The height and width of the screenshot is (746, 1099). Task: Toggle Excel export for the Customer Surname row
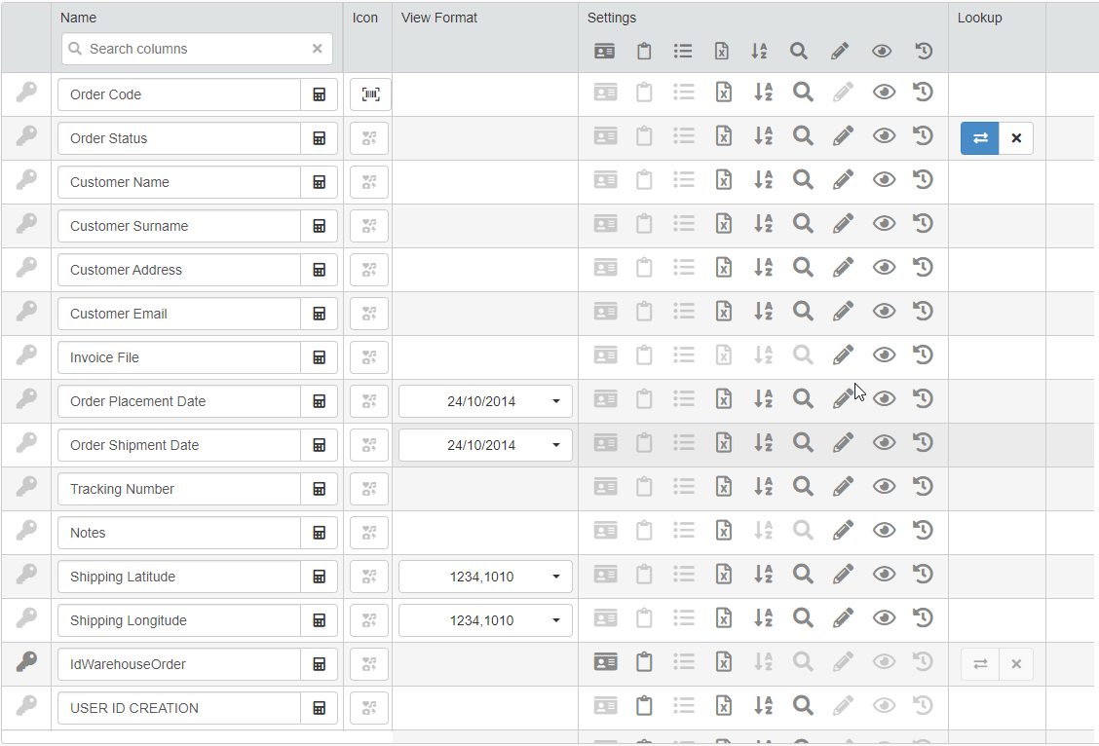[x=723, y=224]
